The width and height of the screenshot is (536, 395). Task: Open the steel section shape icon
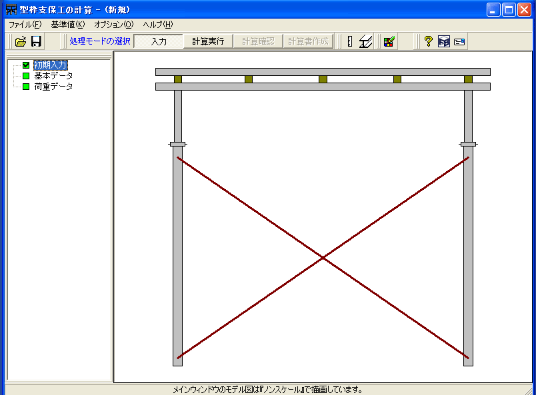365,41
